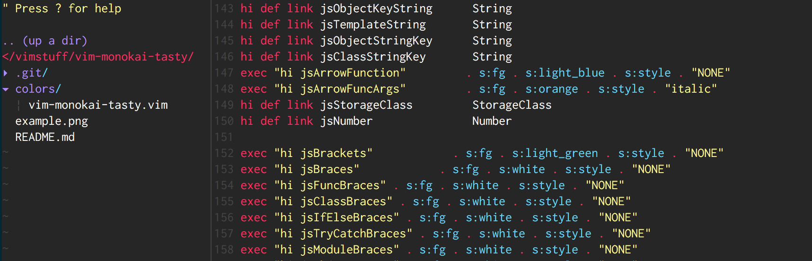Click s:light_blue on the jsArrowFunction line
The height and width of the screenshot is (261, 812).
(x=565, y=73)
